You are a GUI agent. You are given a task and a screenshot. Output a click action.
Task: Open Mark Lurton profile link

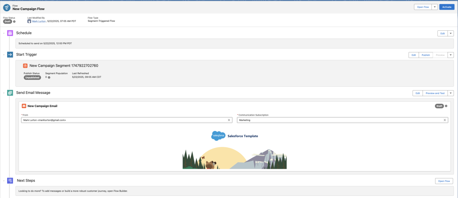(39, 21)
